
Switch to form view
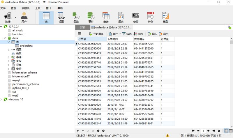[231, 131]
